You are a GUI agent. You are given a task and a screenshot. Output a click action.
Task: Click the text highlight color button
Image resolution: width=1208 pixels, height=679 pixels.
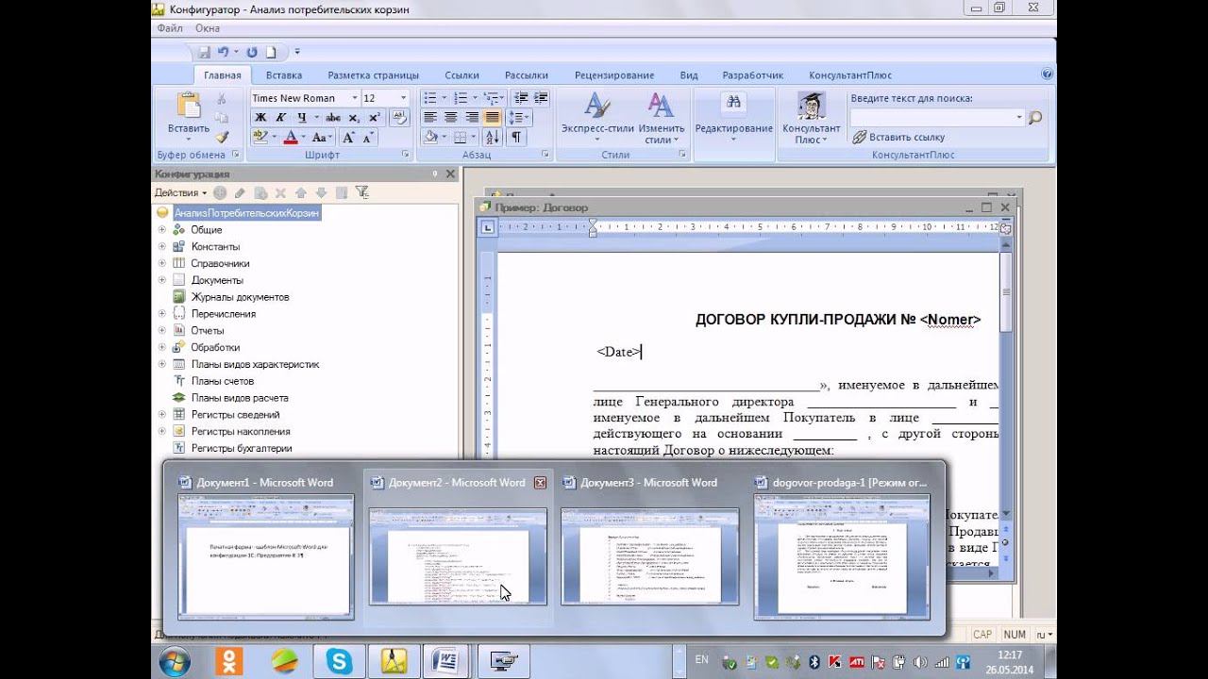pos(260,138)
